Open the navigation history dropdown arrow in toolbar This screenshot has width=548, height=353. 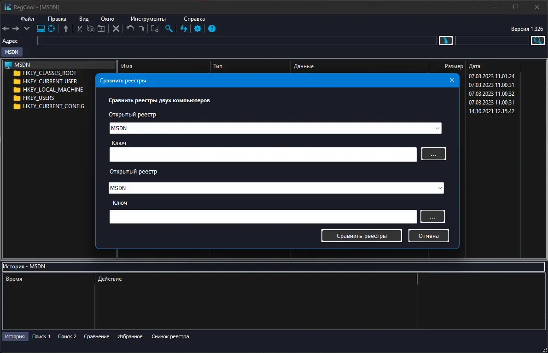click(x=27, y=29)
